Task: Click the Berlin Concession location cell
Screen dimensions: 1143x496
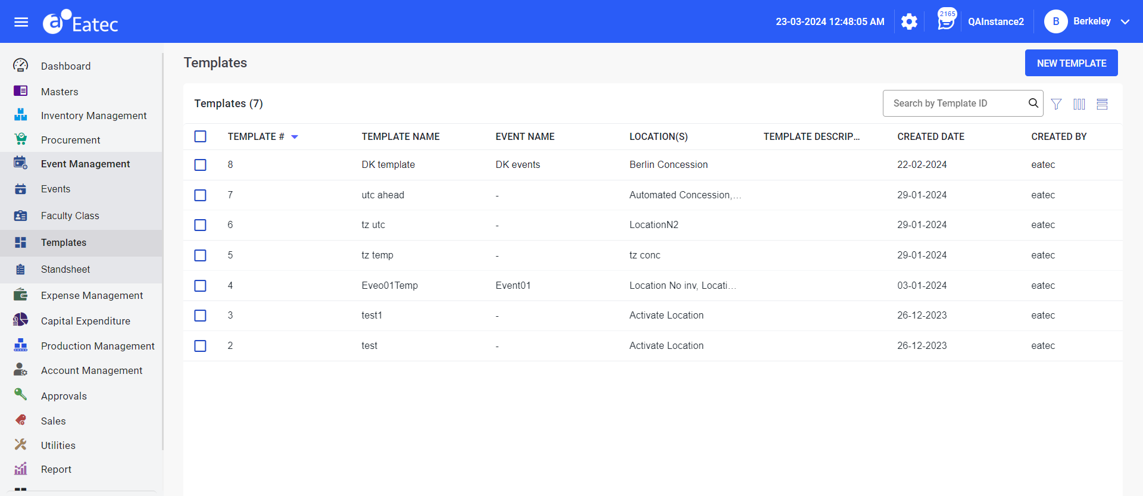Action: pos(669,165)
